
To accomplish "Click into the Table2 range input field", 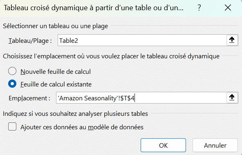I will 142,40.
